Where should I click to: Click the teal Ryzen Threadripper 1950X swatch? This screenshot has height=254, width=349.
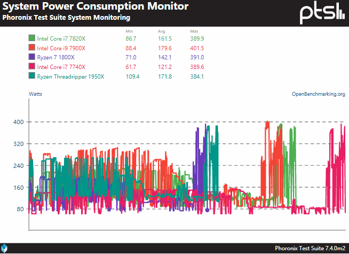coord(32,76)
